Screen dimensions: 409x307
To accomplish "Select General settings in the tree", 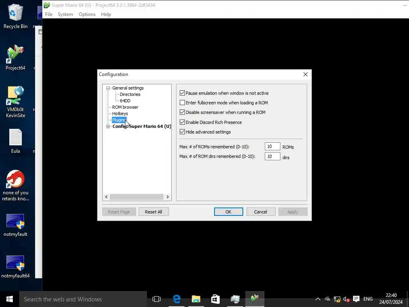I will coord(128,88).
